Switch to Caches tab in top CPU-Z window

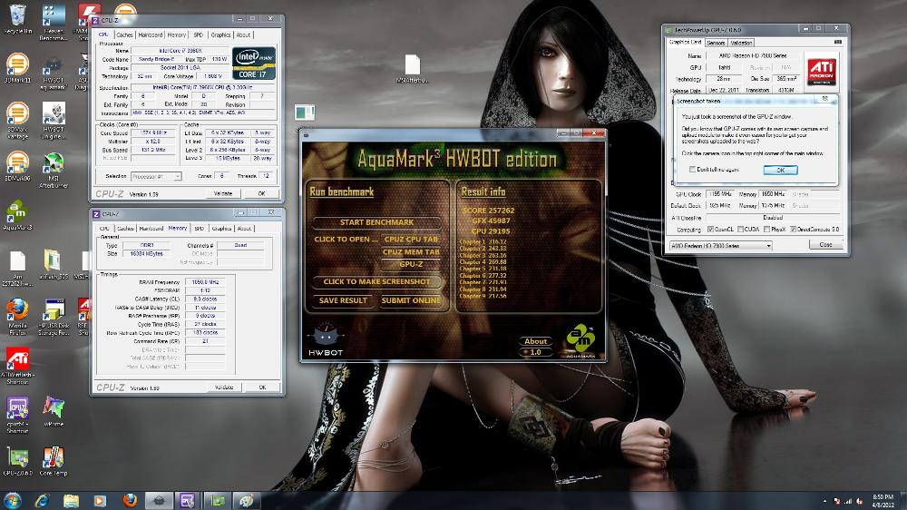(124, 34)
